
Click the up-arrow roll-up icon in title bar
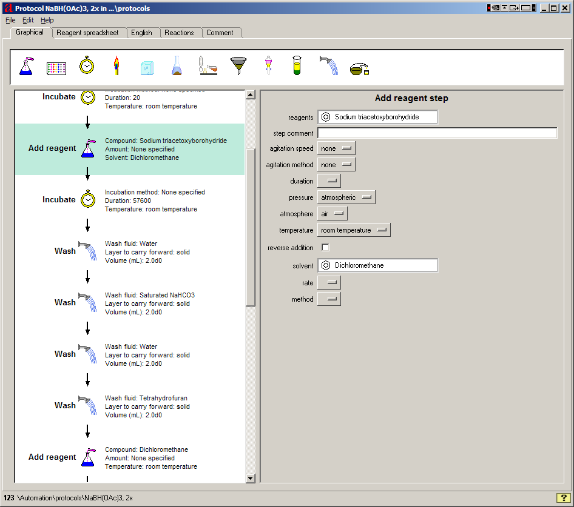click(505, 8)
